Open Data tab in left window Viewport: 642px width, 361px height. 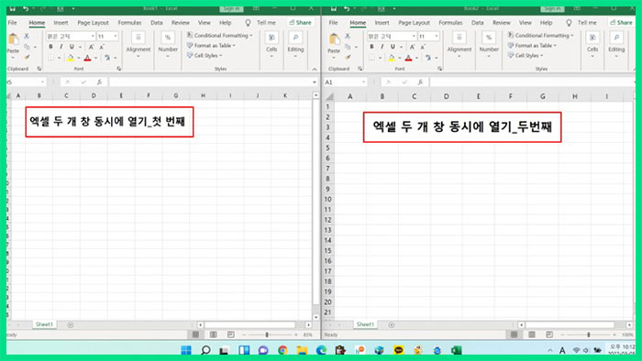coord(157,23)
